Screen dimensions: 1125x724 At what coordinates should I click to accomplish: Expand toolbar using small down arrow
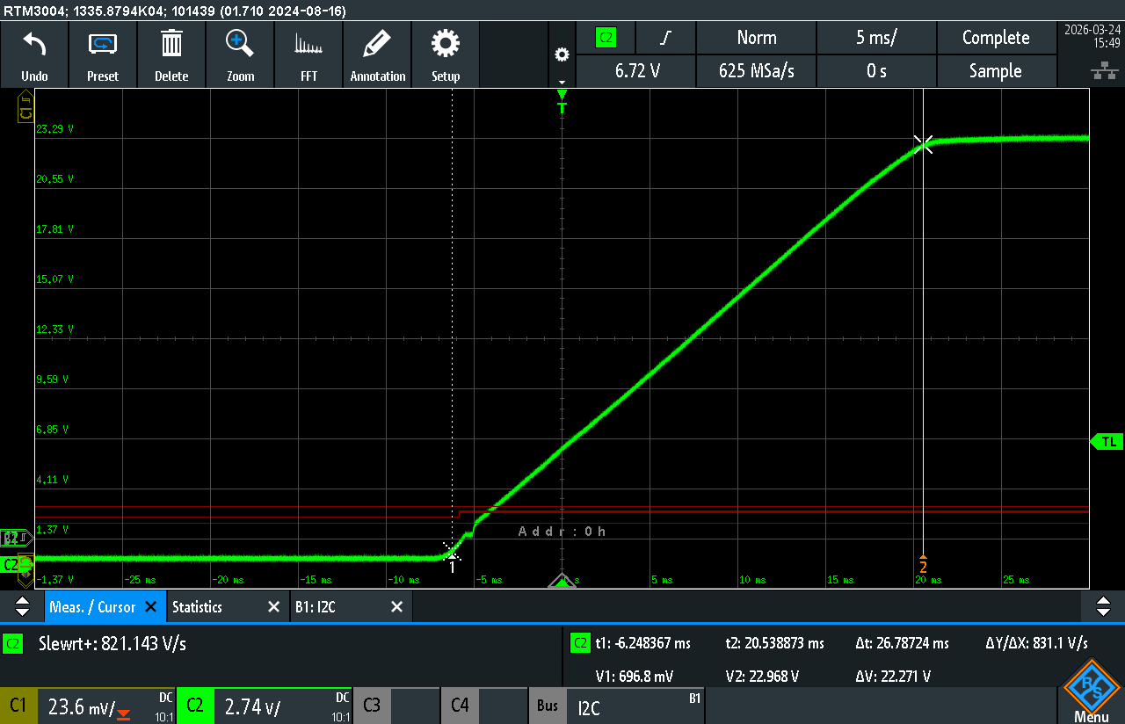[562, 83]
